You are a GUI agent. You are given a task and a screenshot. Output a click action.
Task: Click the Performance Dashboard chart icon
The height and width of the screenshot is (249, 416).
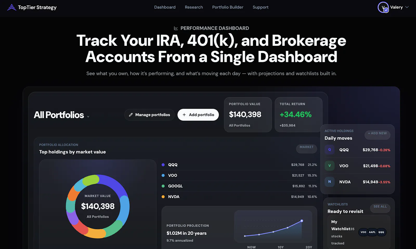coord(176,28)
